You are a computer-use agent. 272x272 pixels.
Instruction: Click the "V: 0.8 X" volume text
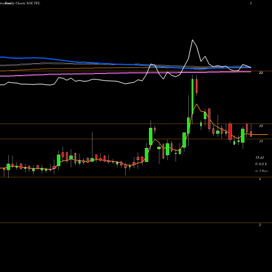click(x=261, y=164)
